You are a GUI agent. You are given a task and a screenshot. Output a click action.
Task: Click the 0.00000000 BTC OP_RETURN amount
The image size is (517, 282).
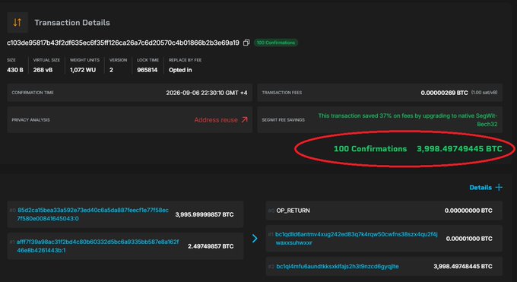click(x=468, y=211)
